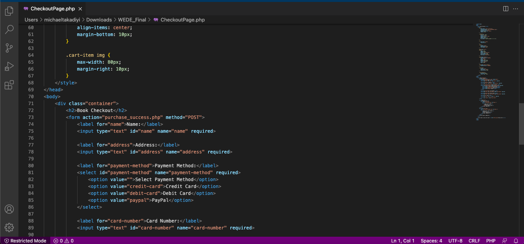
Task: Click the closing </select> tag
Action: click(89, 207)
